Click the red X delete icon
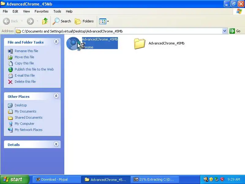This screenshot has height=184, width=245. pyautogui.click(x=10, y=82)
